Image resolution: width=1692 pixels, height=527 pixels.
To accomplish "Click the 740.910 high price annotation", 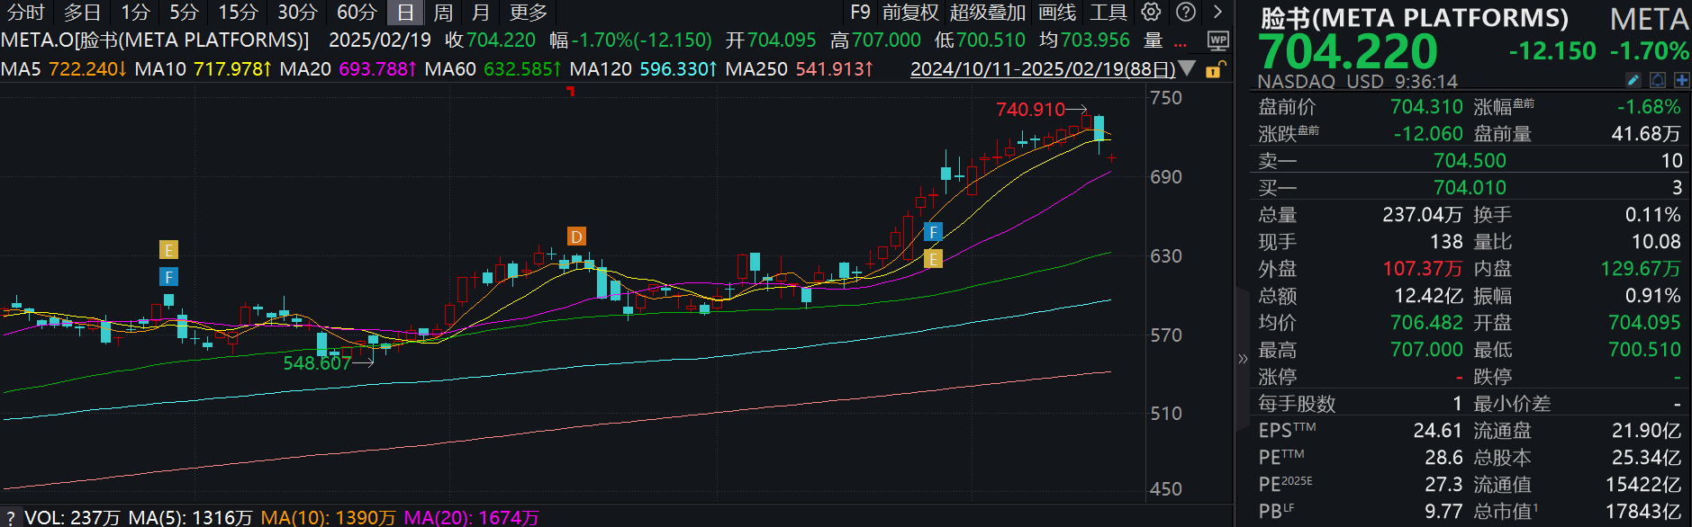I will coord(1030,110).
